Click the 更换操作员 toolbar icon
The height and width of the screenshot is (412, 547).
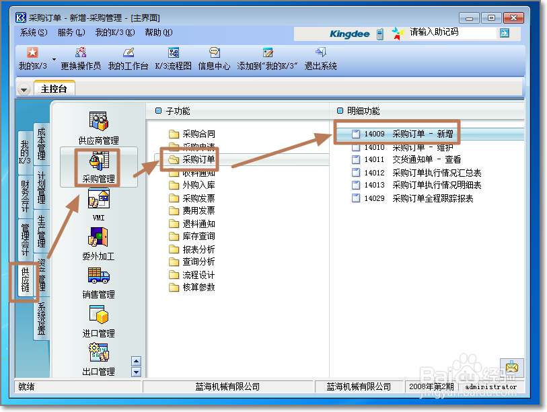(x=81, y=57)
